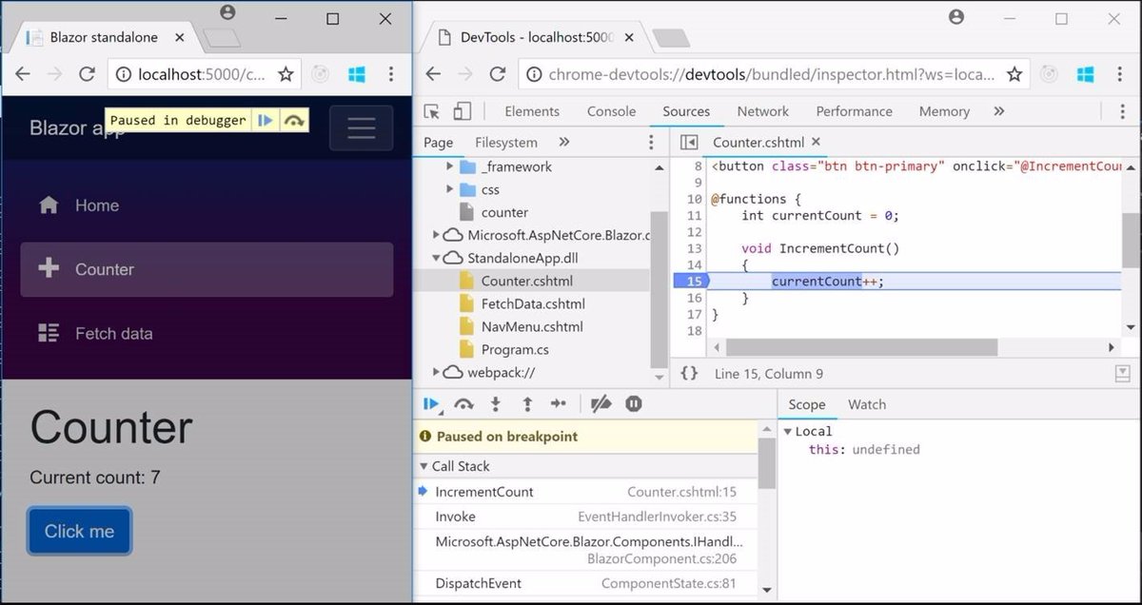This screenshot has width=1142, height=605.
Task: Click Step into next function call icon
Action: [496, 404]
